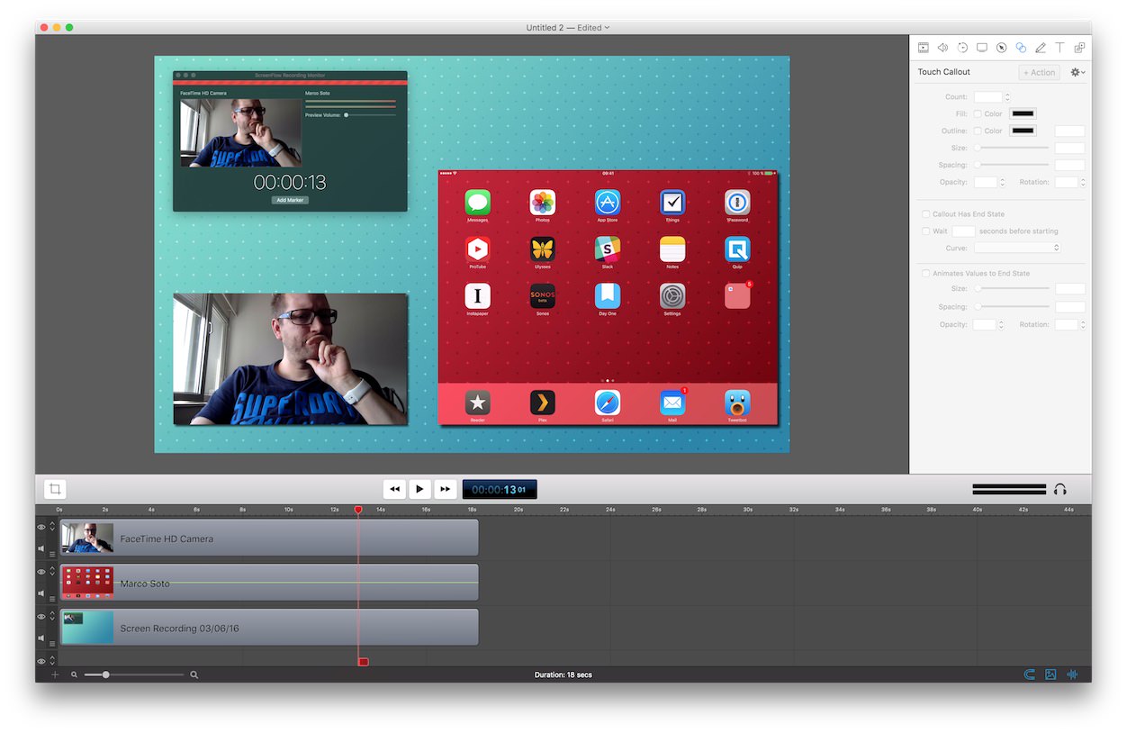This screenshot has width=1127, height=733.
Task: Click the Touch Callout Size slider
Action: 1012,148
